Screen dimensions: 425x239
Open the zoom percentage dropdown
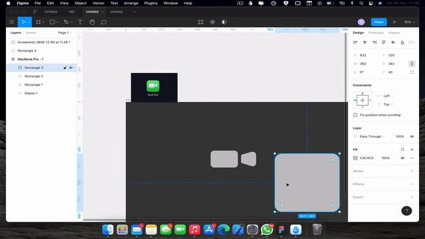(409, 22)
